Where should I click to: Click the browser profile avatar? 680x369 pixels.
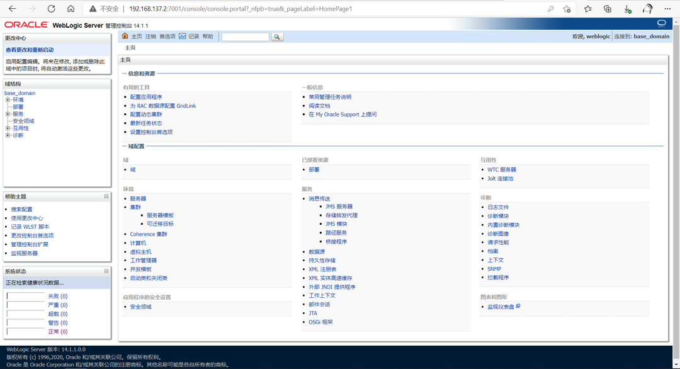pos(647,9)
